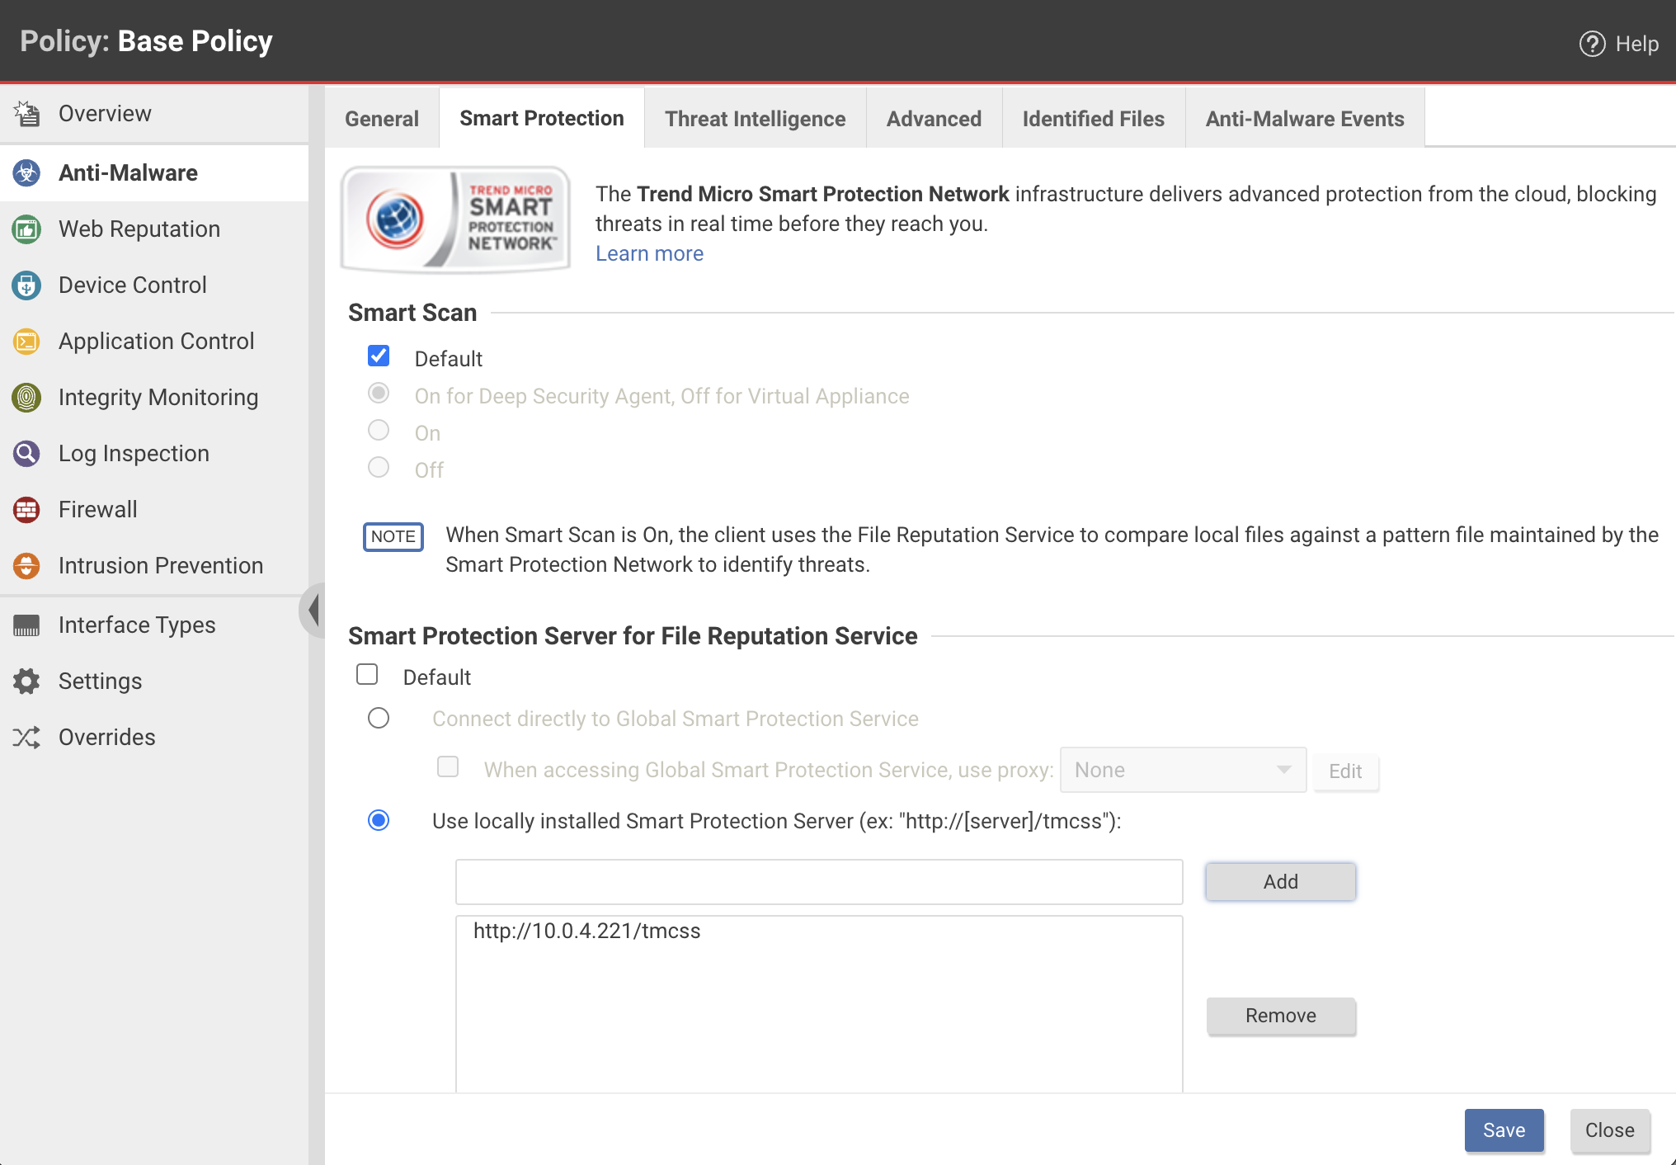Select 'On for Deep Security Agent' radio

point(379,393)
